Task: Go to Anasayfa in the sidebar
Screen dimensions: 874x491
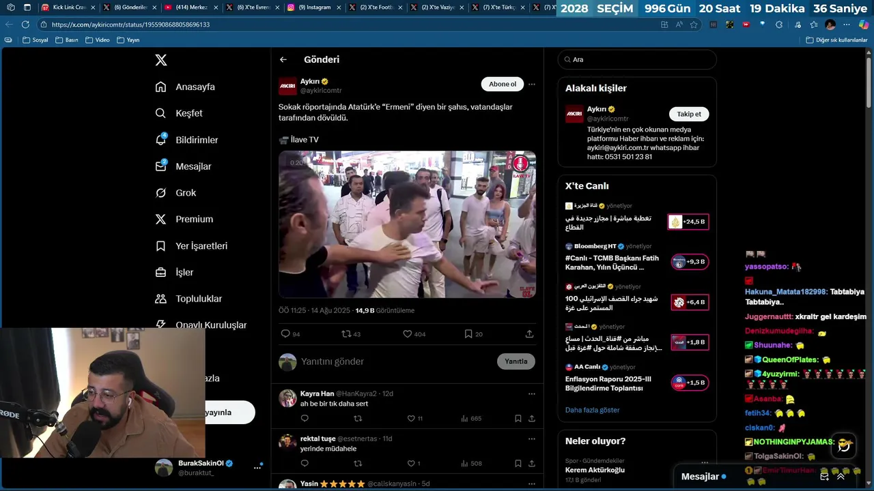Action: point(195,87)
